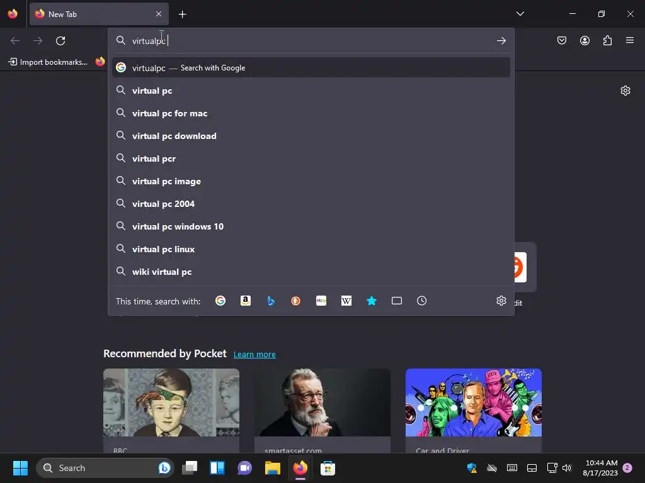
Task: Go forward to the next page
Action: pyautogui.click(x=38, y=41)
